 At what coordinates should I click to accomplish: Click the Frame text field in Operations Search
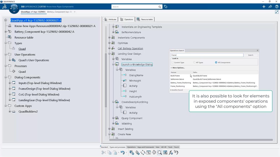point(207,55)
